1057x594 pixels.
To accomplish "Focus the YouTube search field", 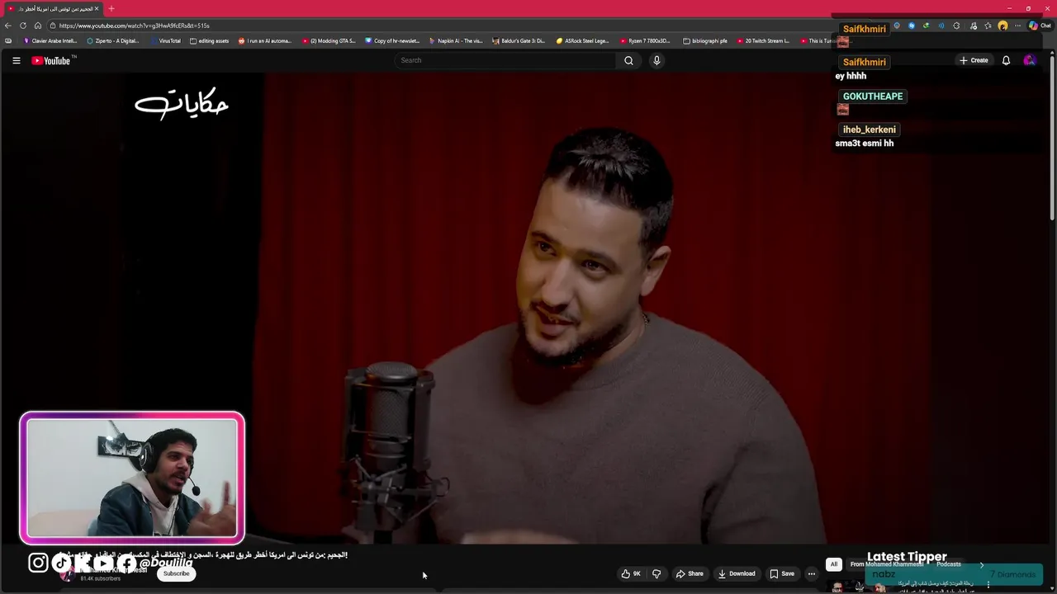I will [506, 60].
